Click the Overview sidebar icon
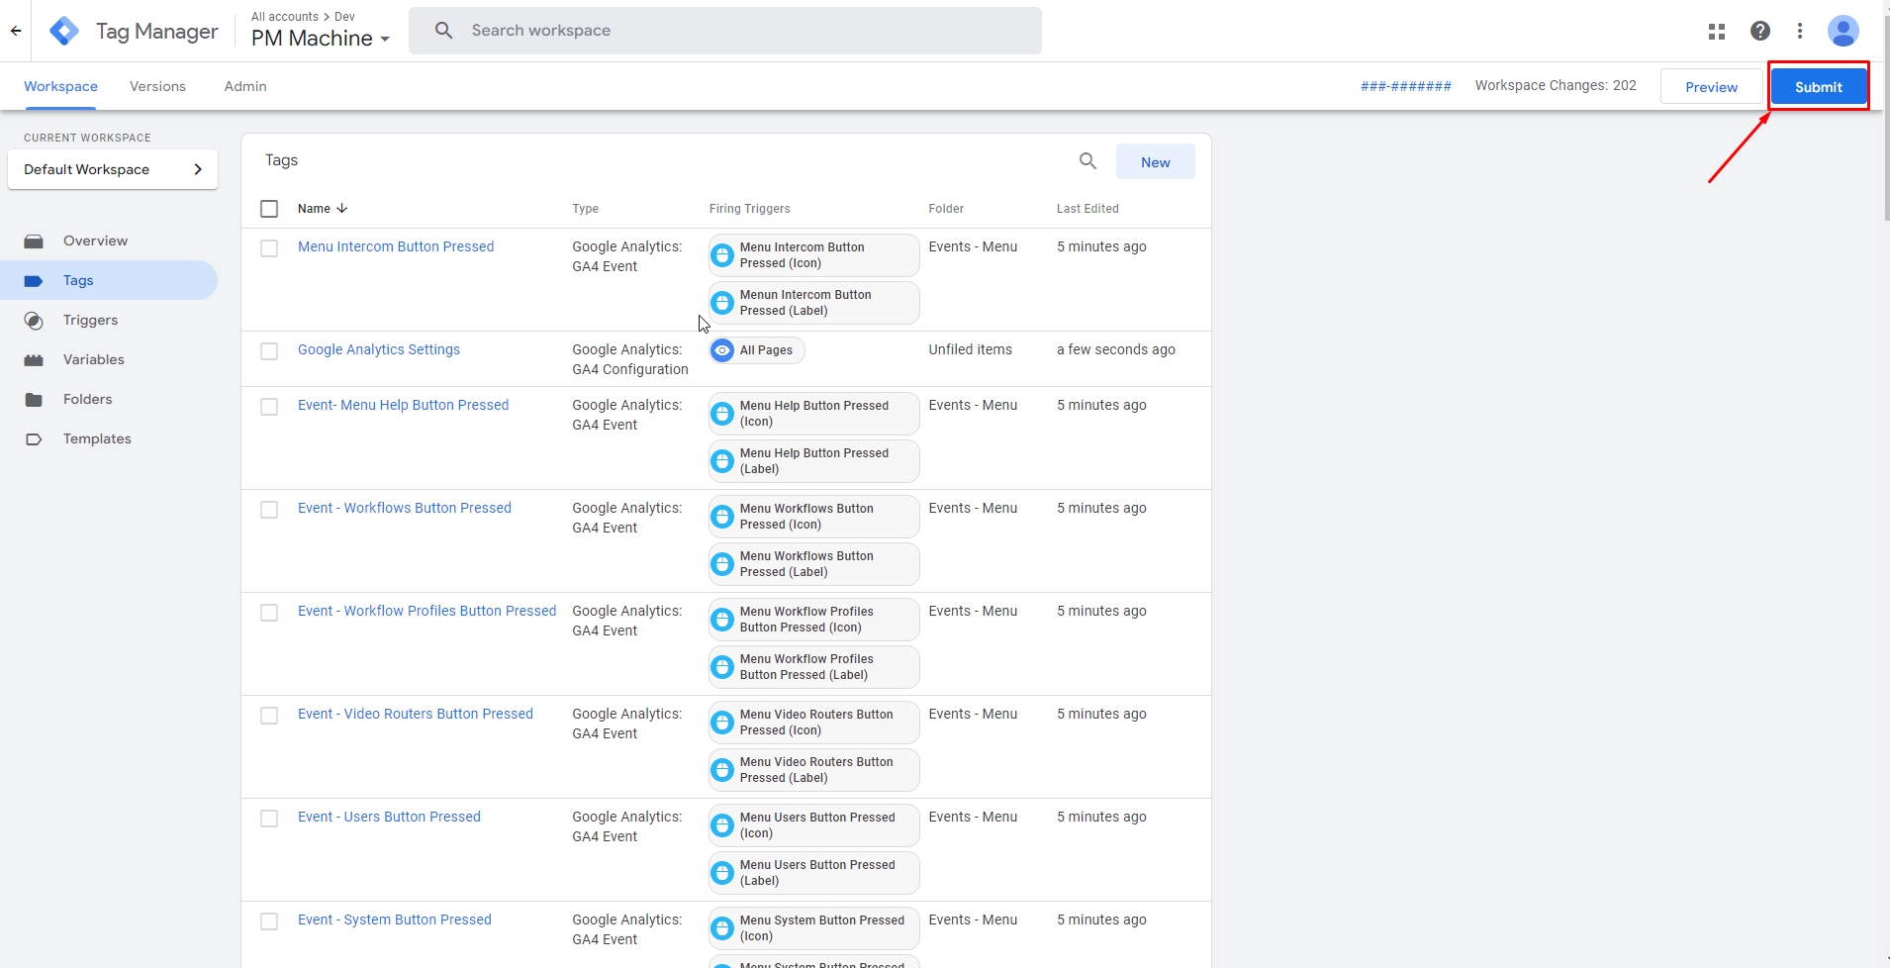Screen dimensions: 1890x968 pyautogui.click(x=34, y=242)
